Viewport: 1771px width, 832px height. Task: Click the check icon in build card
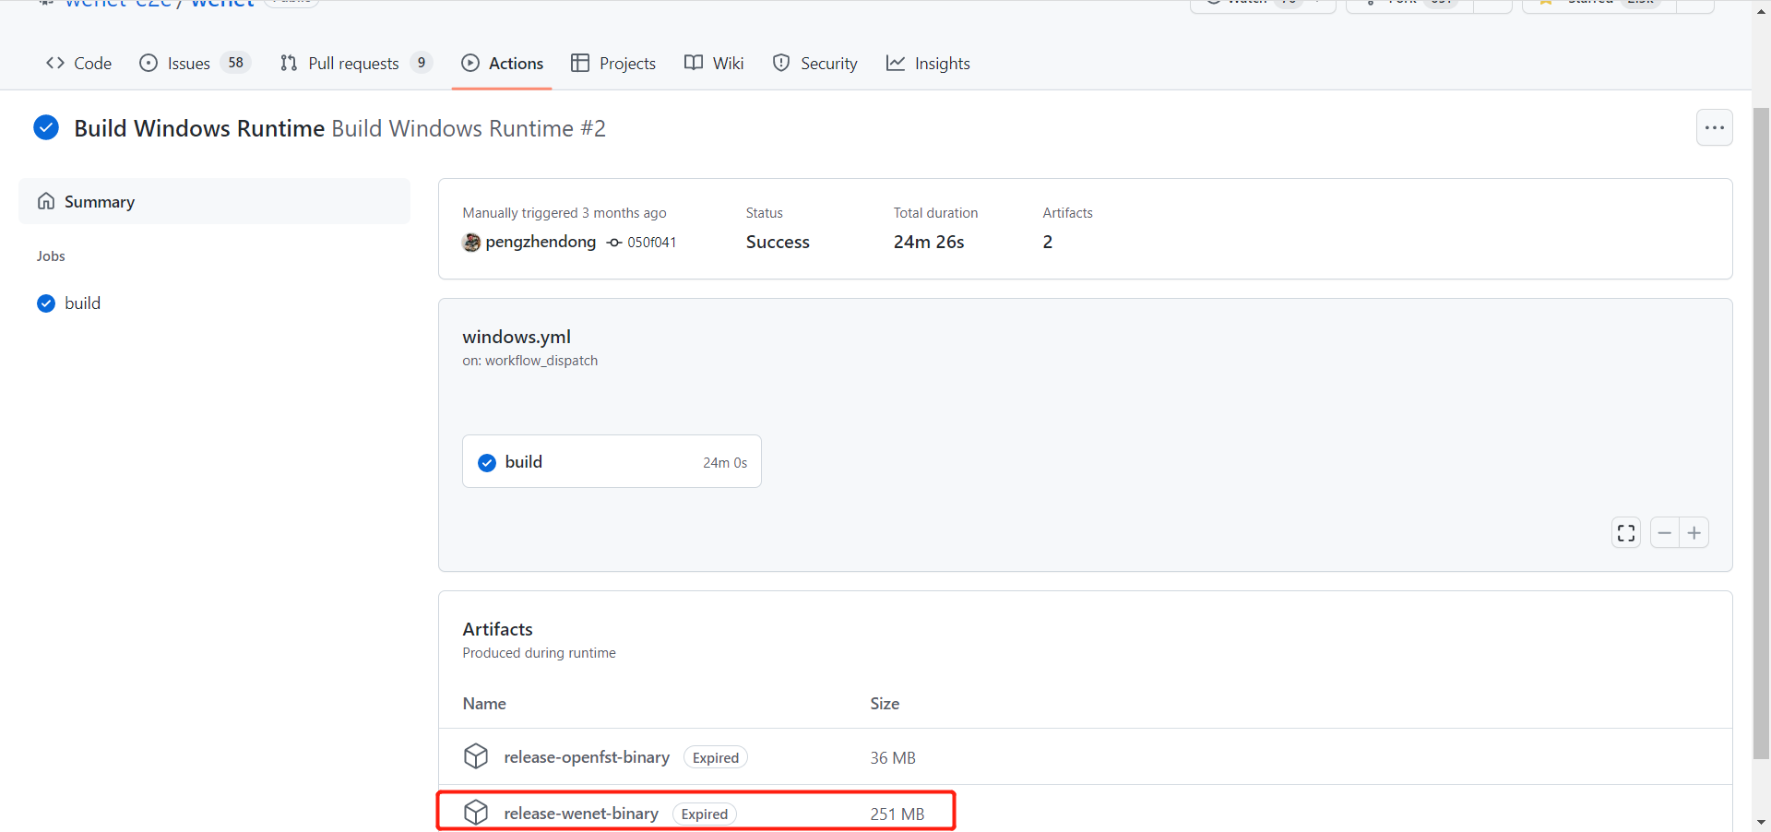[487, 462]
